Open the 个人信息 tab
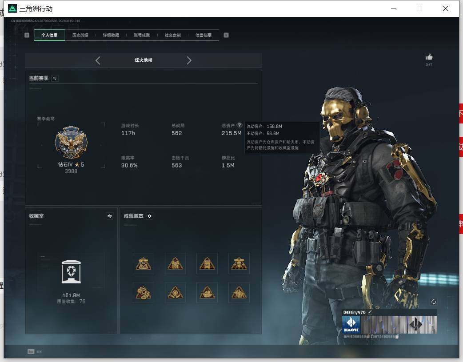 click(49, 35)
